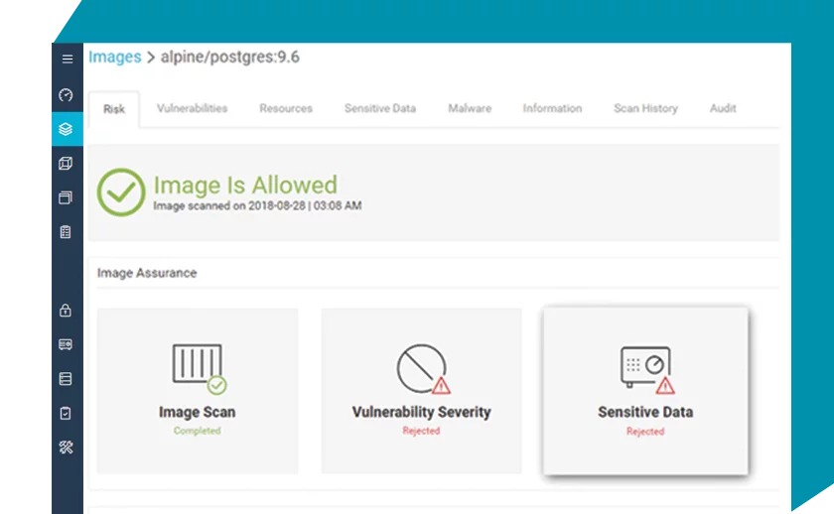The height and width of the screenshot is (514, 834).
Task: Click the Image Scan card title
Action: pos(198,412)
